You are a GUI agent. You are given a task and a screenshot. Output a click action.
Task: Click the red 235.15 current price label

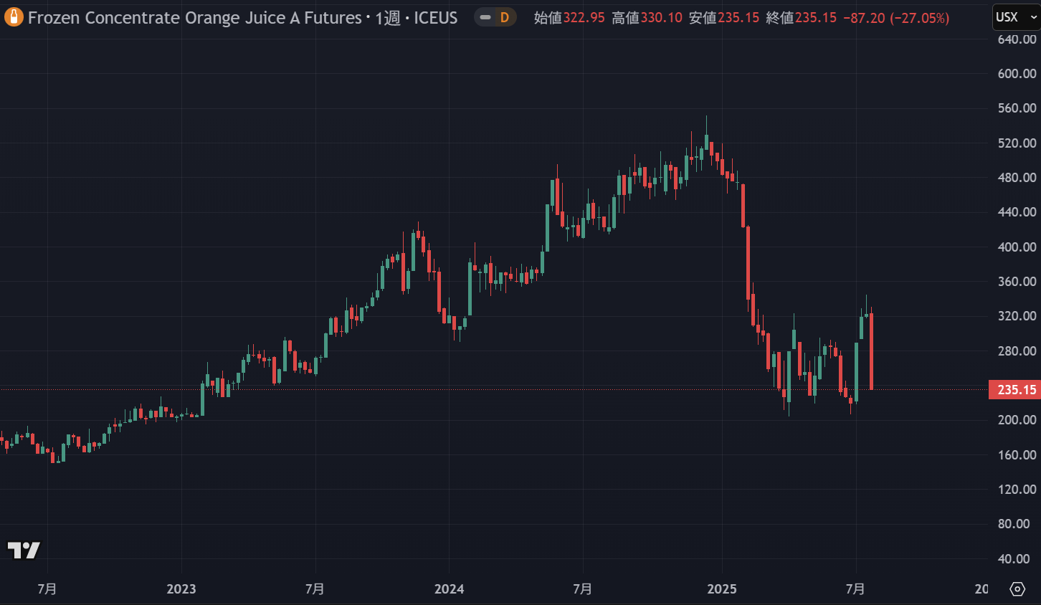click(1014, 390)
